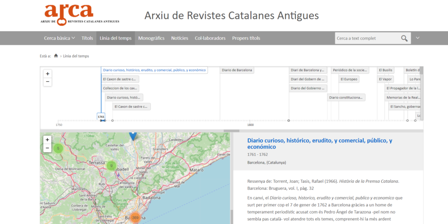This screenshot has height=224, width=448.
Task: Select Diario de Barcelona timeline entry
Action: tap(237, 70)
